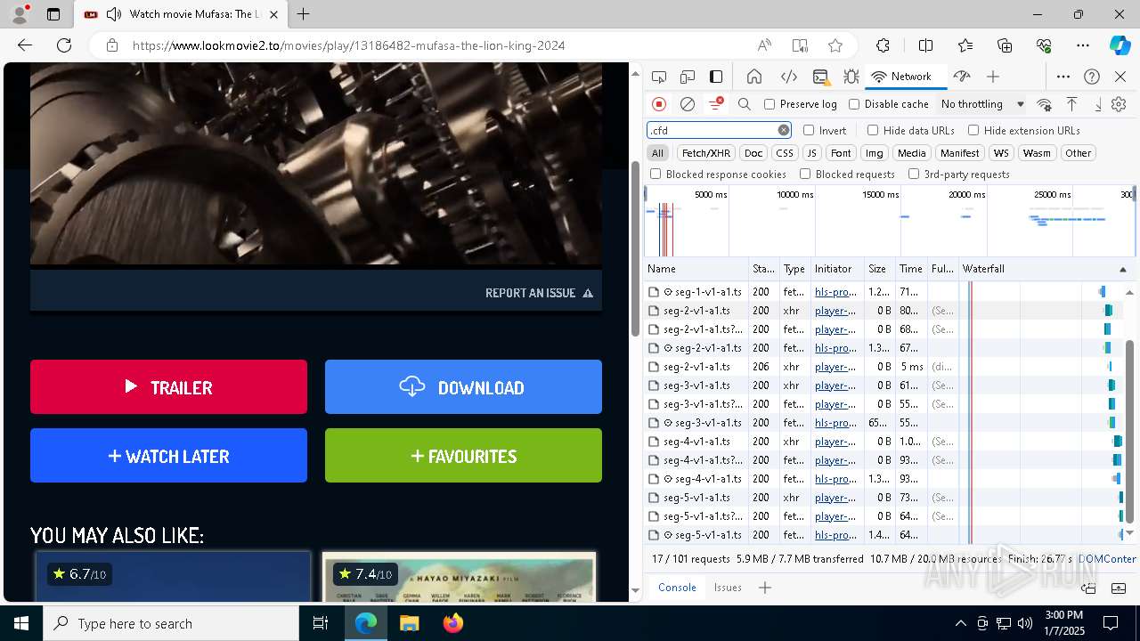1140x641 pixels.
Task: Open network conditions wifi-gear icon
Action: pyautogui.click(x=1044, y=104)
